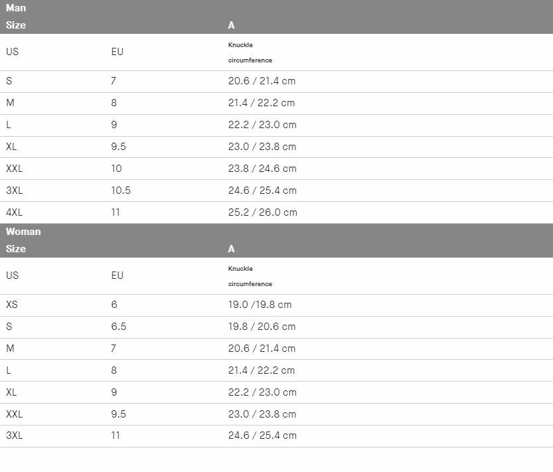Click the women's XS size label
The width and height of the screenshot is (553, 472).
tap(12, 305)
